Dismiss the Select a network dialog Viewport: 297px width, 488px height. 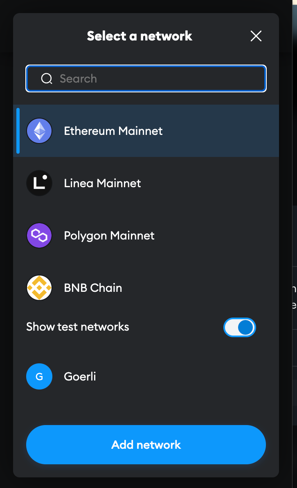[x=256, y=36]
